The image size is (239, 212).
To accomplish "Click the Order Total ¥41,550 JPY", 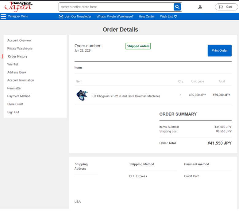I will pos(219,143).
